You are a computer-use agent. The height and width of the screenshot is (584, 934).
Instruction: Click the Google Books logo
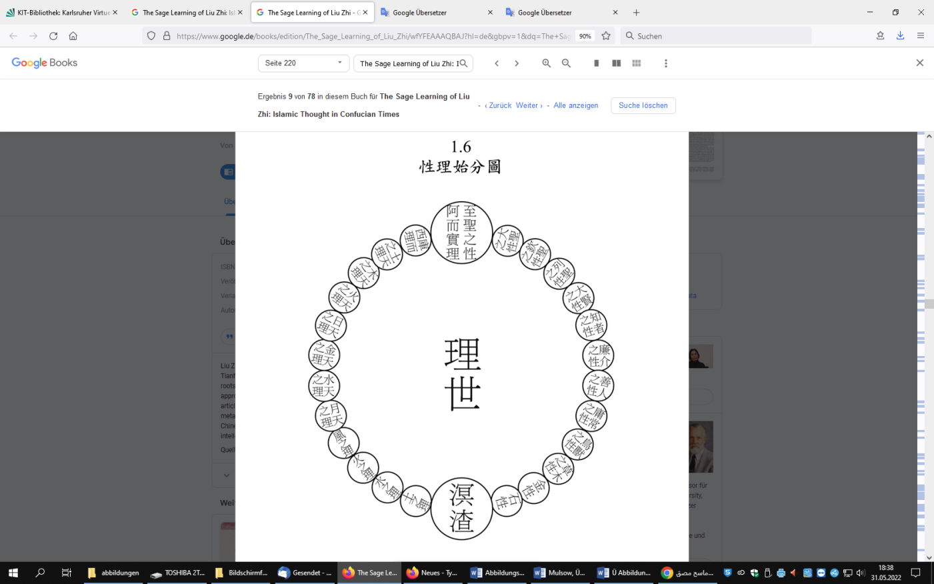pyautogui.click(x=45, y=63)
